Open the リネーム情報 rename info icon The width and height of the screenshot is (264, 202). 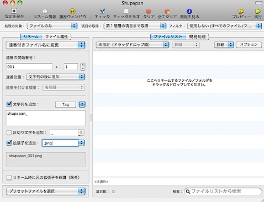coord(45,12)
